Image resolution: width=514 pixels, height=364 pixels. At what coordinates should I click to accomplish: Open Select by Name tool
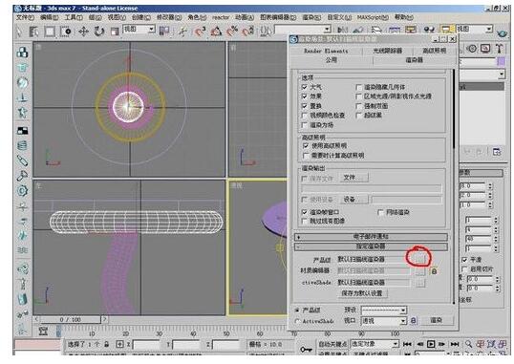pos(33,32)
